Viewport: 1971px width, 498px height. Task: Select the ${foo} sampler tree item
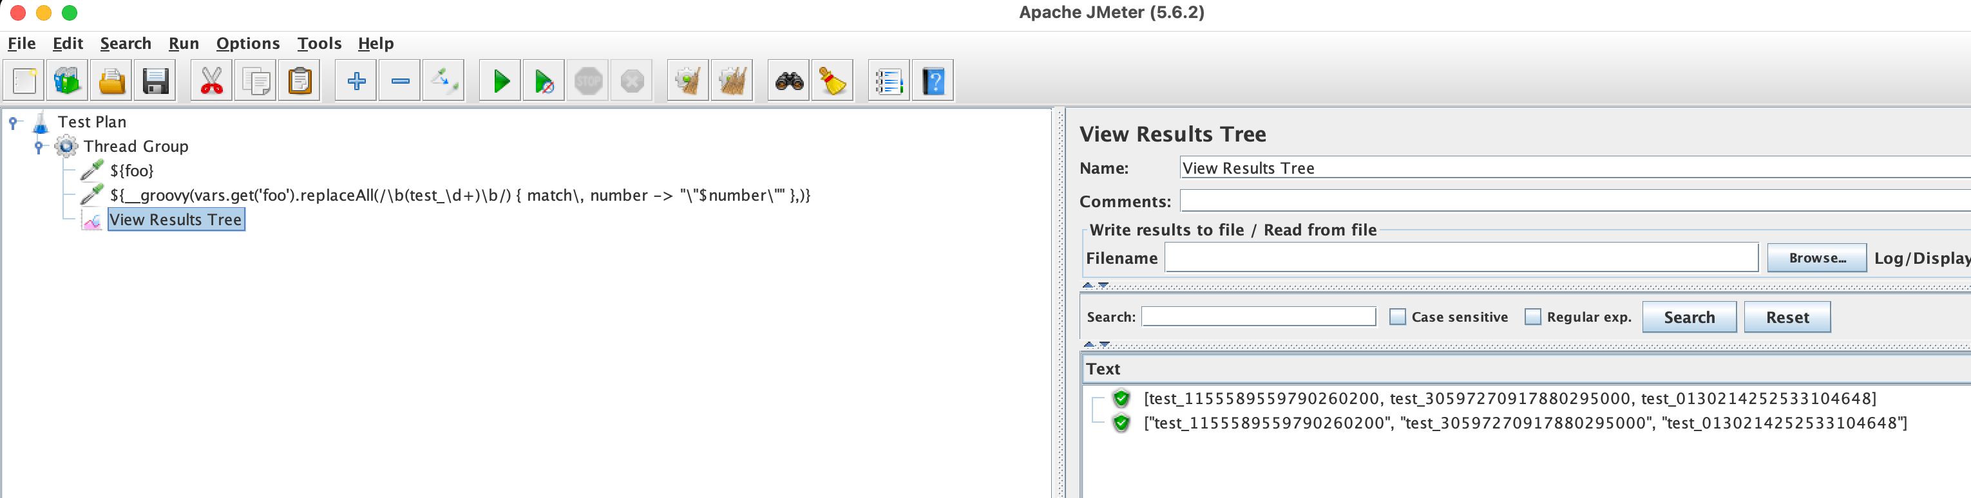point(131,171)
